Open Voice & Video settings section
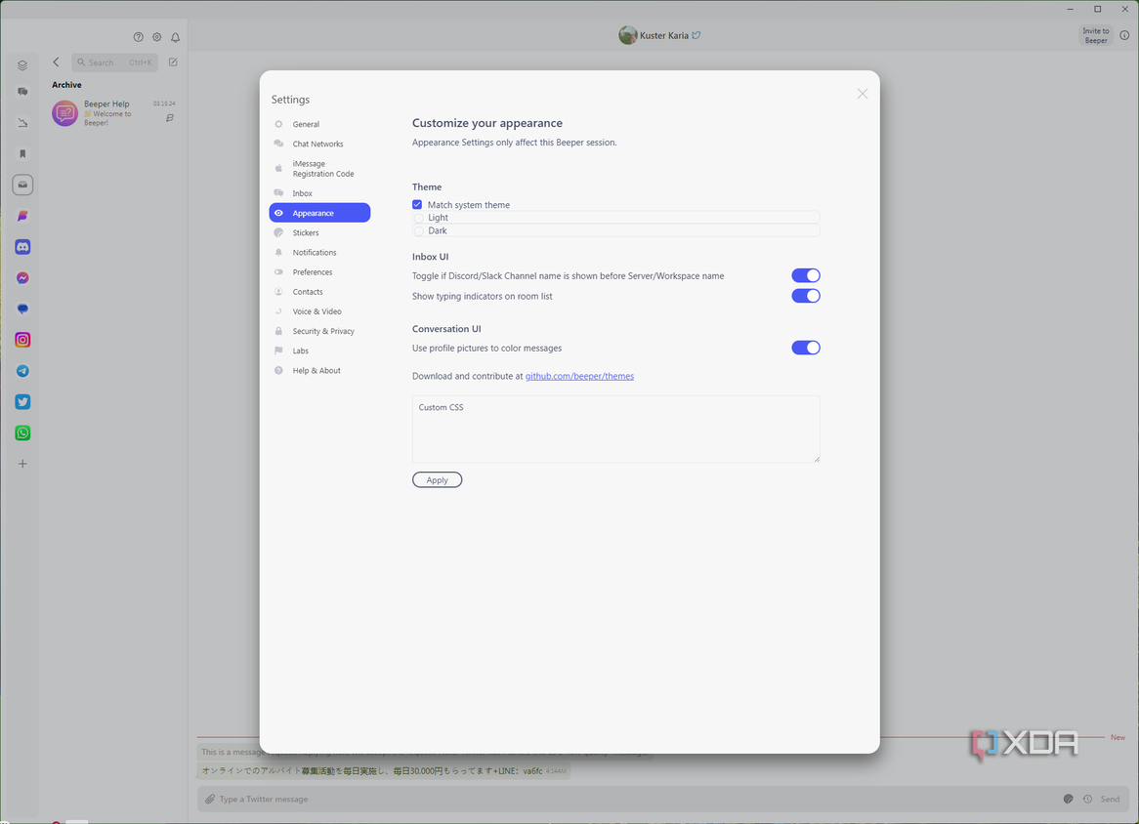Viewport: 1139px width, 824px height. point(319,311)
